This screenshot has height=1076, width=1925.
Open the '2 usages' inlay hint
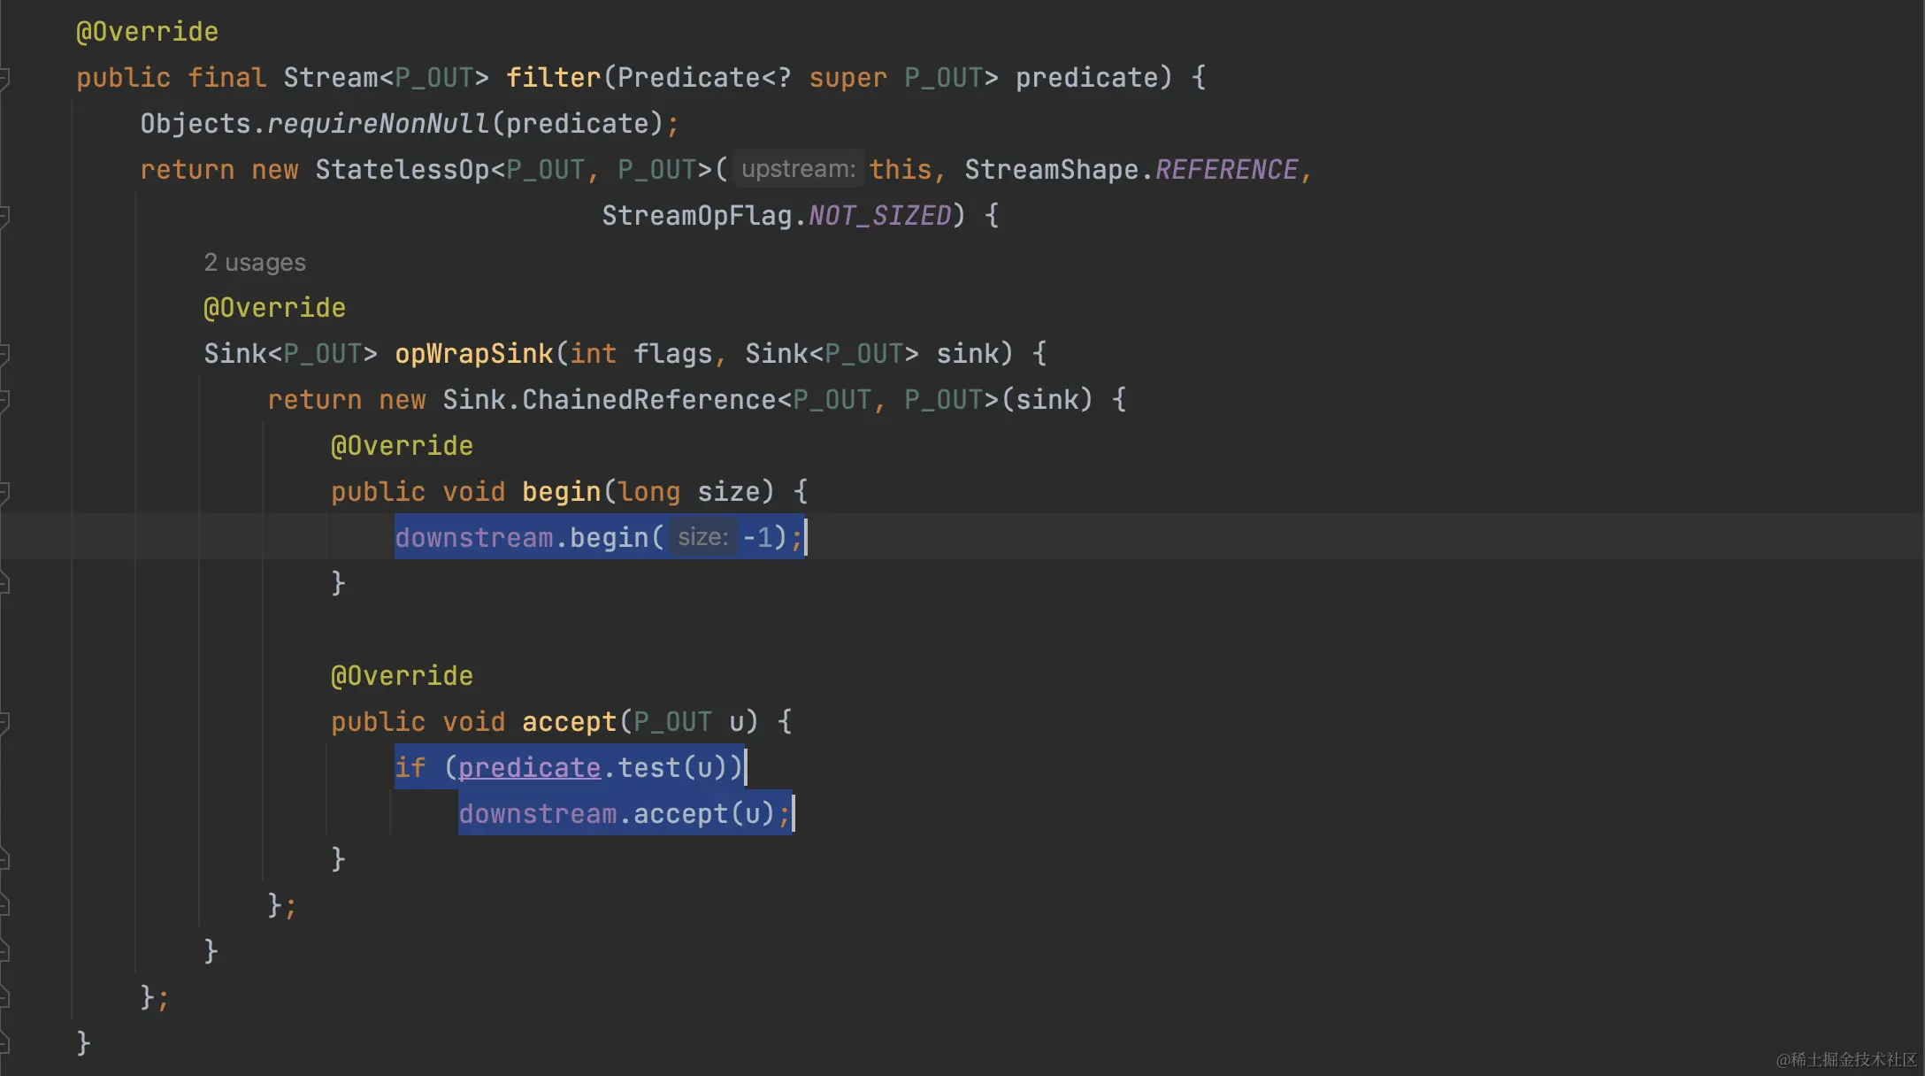pos(254,263)
